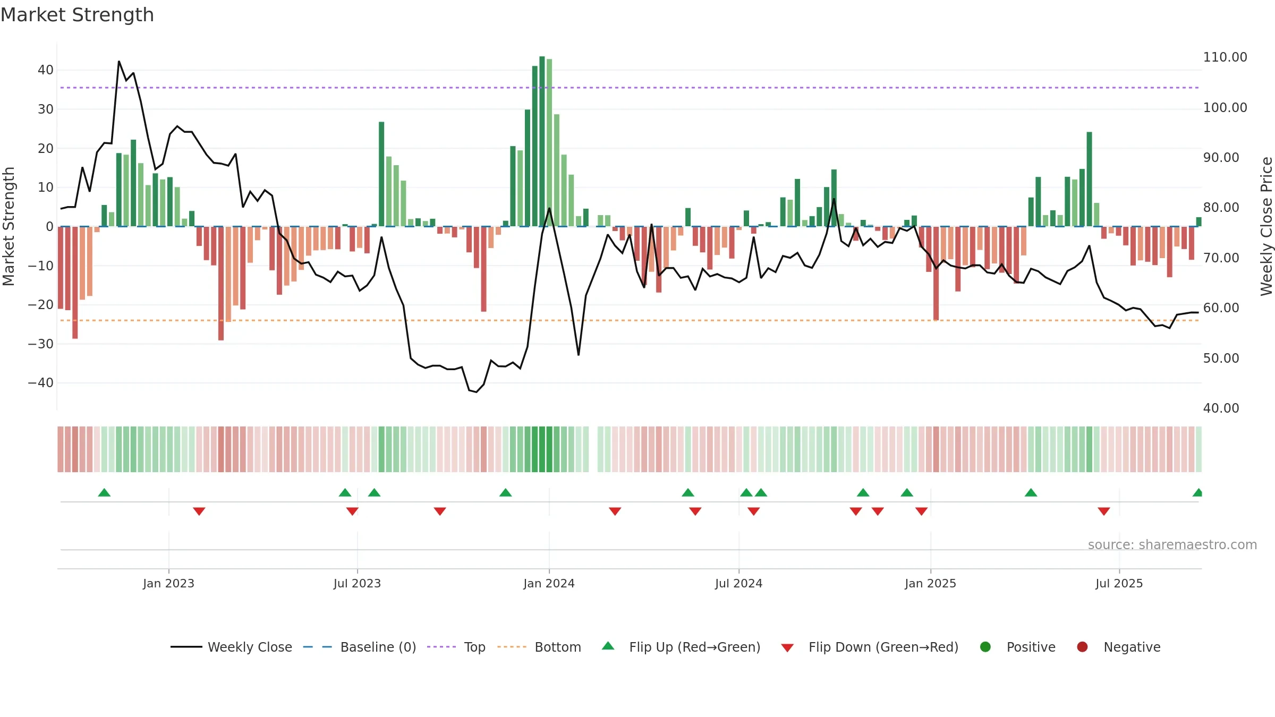Click the Market Strength chart title
Image resolution: width=1275 pixels, height=717 pixels.
[x=77, y=15]
